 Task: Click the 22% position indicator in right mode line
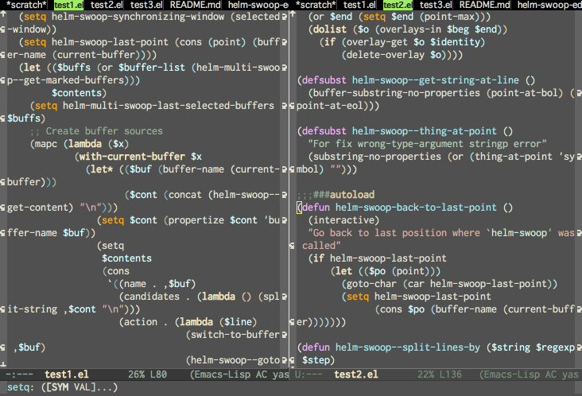pyautogui.click(x=427, y=373)
